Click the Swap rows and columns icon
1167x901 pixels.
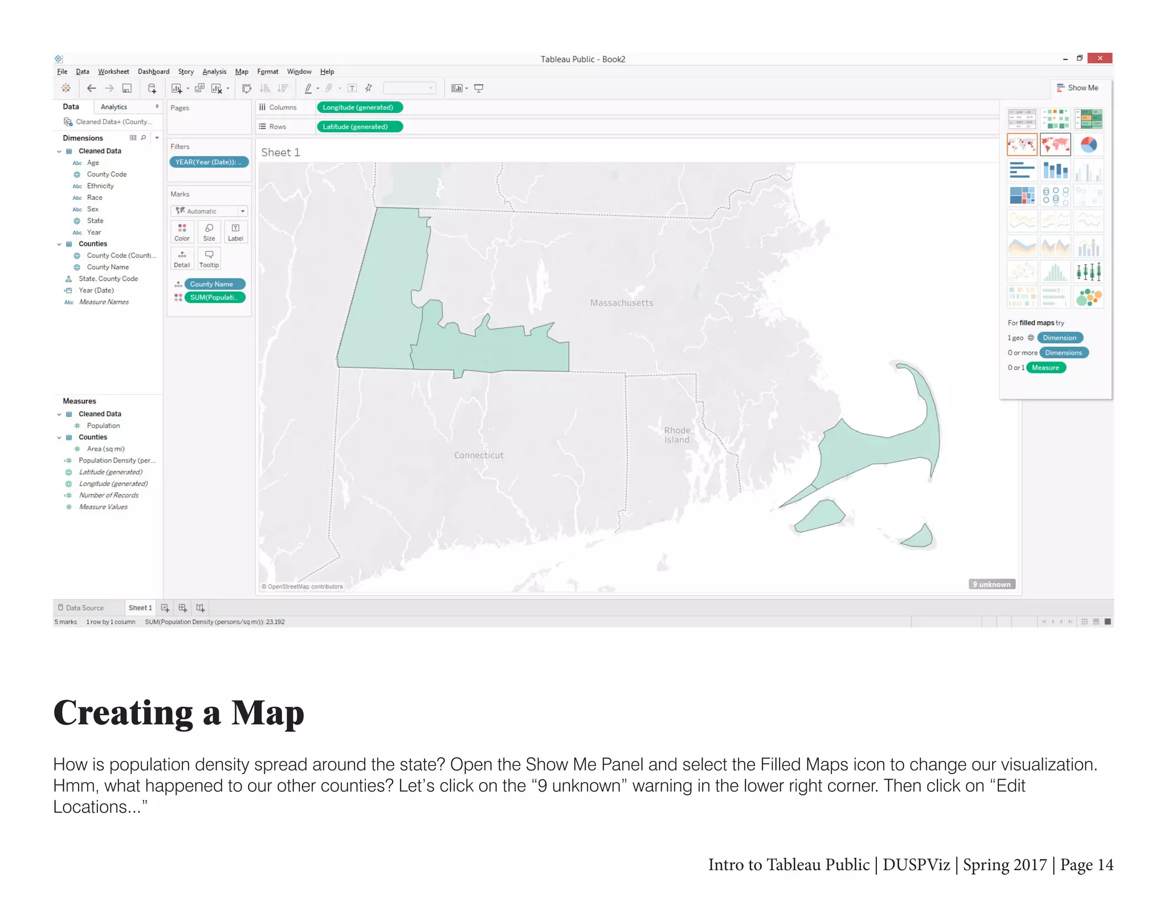[247, 88]
